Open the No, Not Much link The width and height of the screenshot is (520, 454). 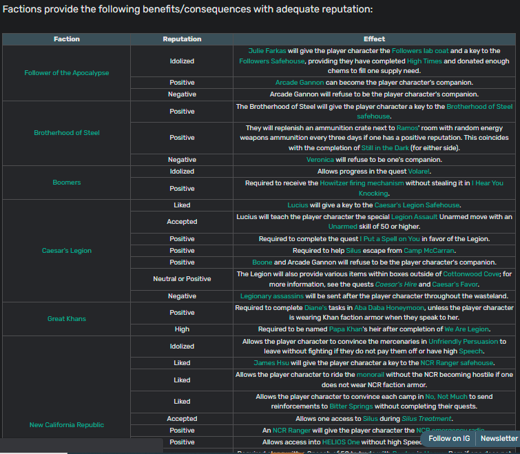pyautogui.click(x=446, y=397)
